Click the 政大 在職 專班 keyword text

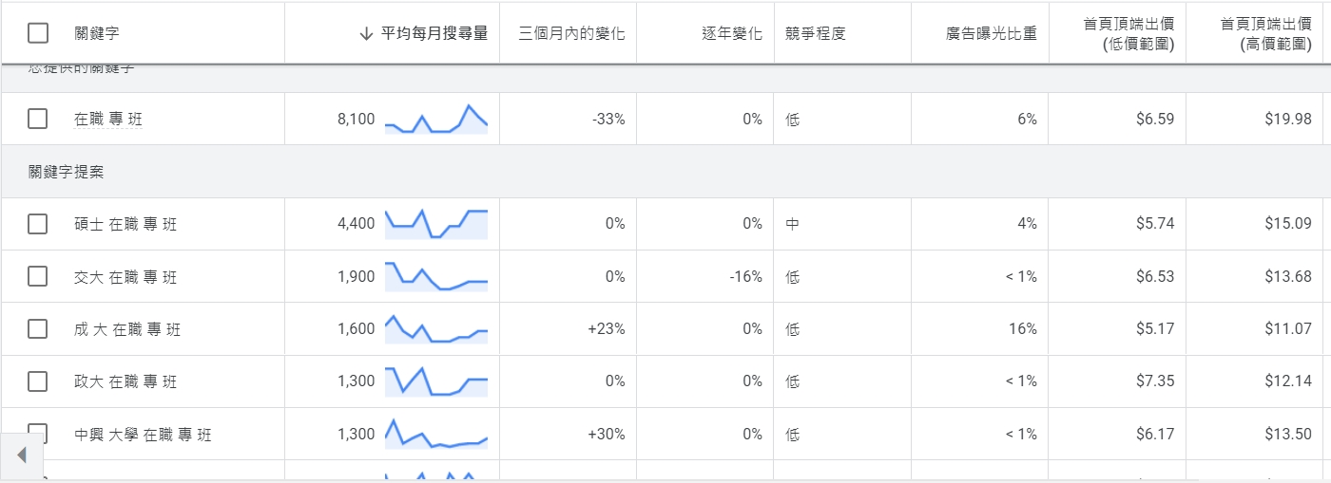pyautogui.click(x=125, y=381)
